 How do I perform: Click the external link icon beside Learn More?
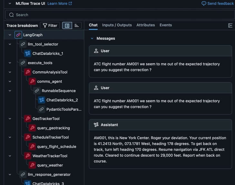(x=70, y=3)
